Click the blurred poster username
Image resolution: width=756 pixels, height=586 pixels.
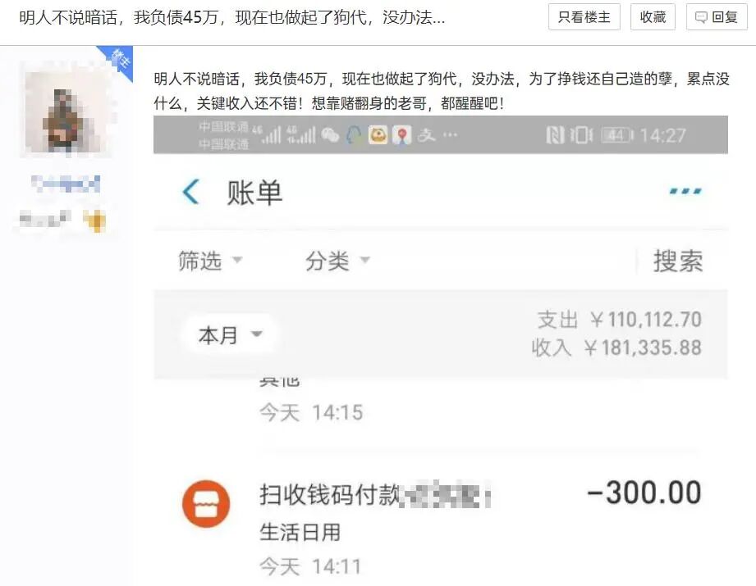66,184
